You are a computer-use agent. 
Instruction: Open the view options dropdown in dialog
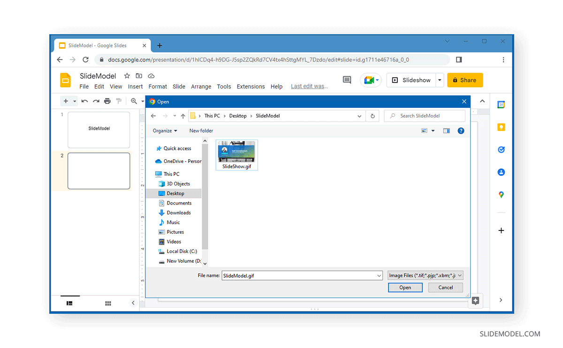[433, 131]
